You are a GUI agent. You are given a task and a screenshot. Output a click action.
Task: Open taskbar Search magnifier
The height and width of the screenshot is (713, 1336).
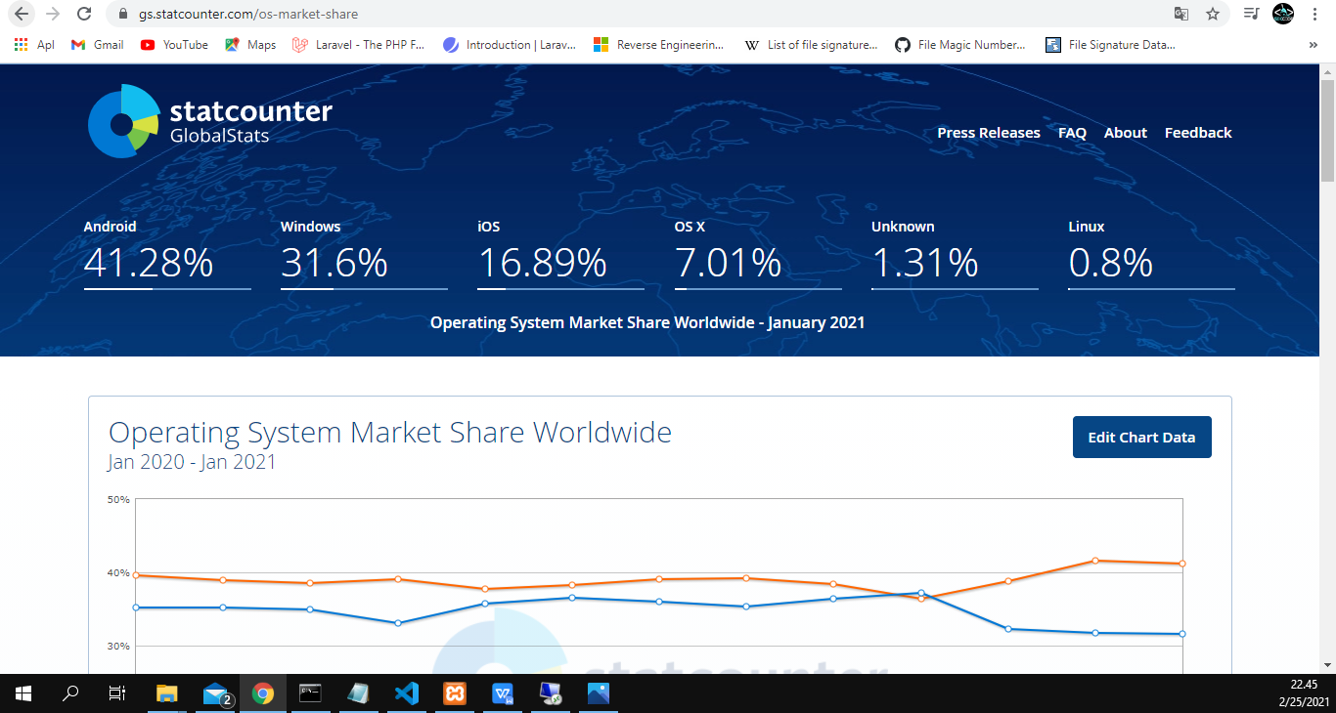coord(70,693)
